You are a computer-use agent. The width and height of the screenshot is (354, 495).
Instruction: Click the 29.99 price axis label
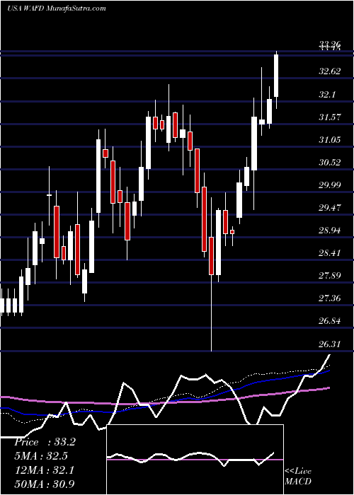click(330, 185)
